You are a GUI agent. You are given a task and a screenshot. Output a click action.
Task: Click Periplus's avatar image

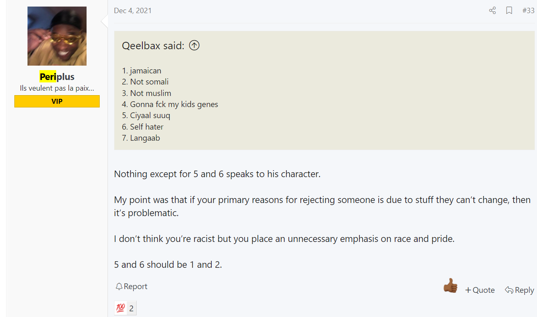(57, 36)
